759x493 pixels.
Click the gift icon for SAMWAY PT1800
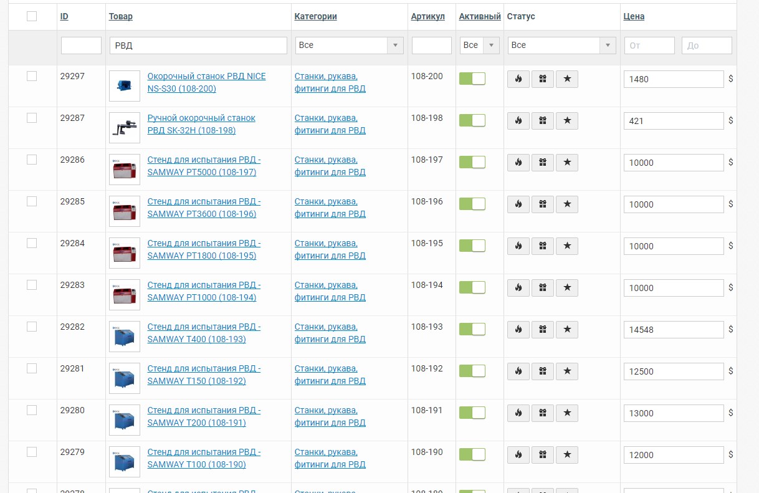(543, 246)
